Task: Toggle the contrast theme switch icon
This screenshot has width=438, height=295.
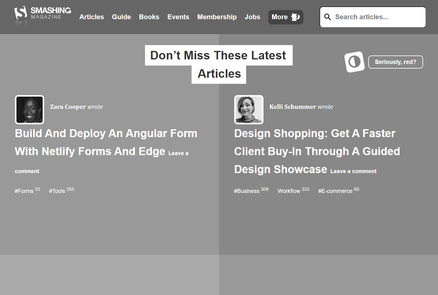Action: [354, 62]
